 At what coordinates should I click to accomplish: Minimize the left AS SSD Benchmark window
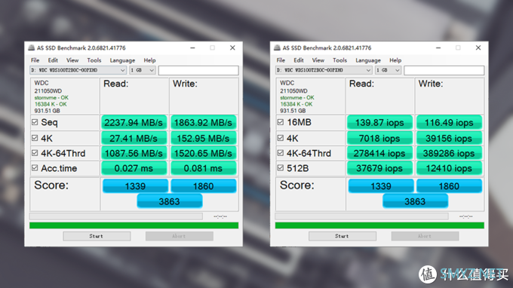pyautogui.click(x=192, y=48)
